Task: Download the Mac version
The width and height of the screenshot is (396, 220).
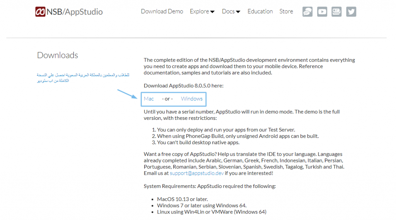Action: pos(149,99)
